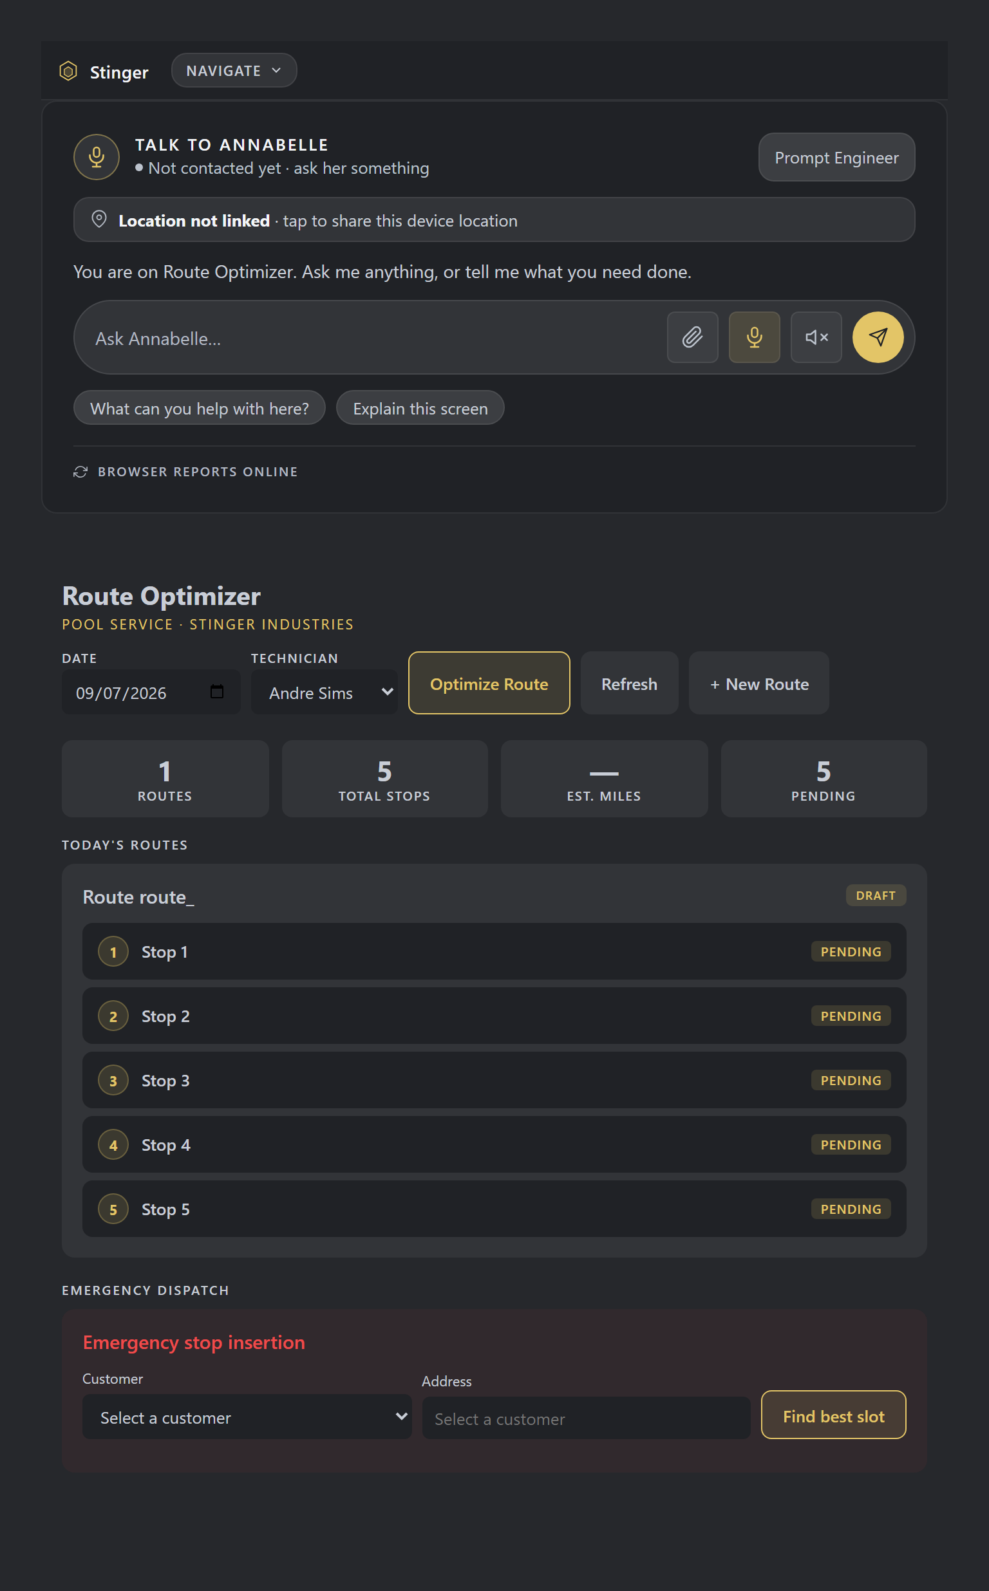Toggle the muted speaker icon

point(816,337)
